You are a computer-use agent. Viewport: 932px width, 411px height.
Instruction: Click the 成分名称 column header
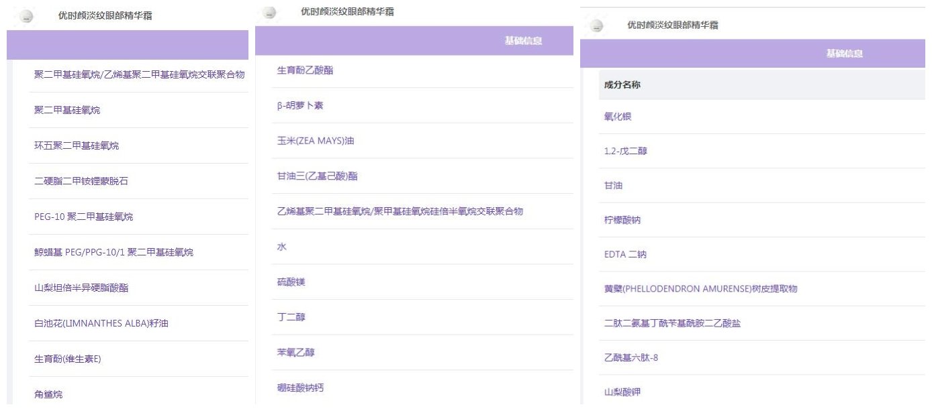click(621, 85)
